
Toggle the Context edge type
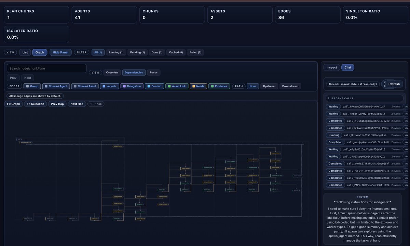[x=154, y=86]
